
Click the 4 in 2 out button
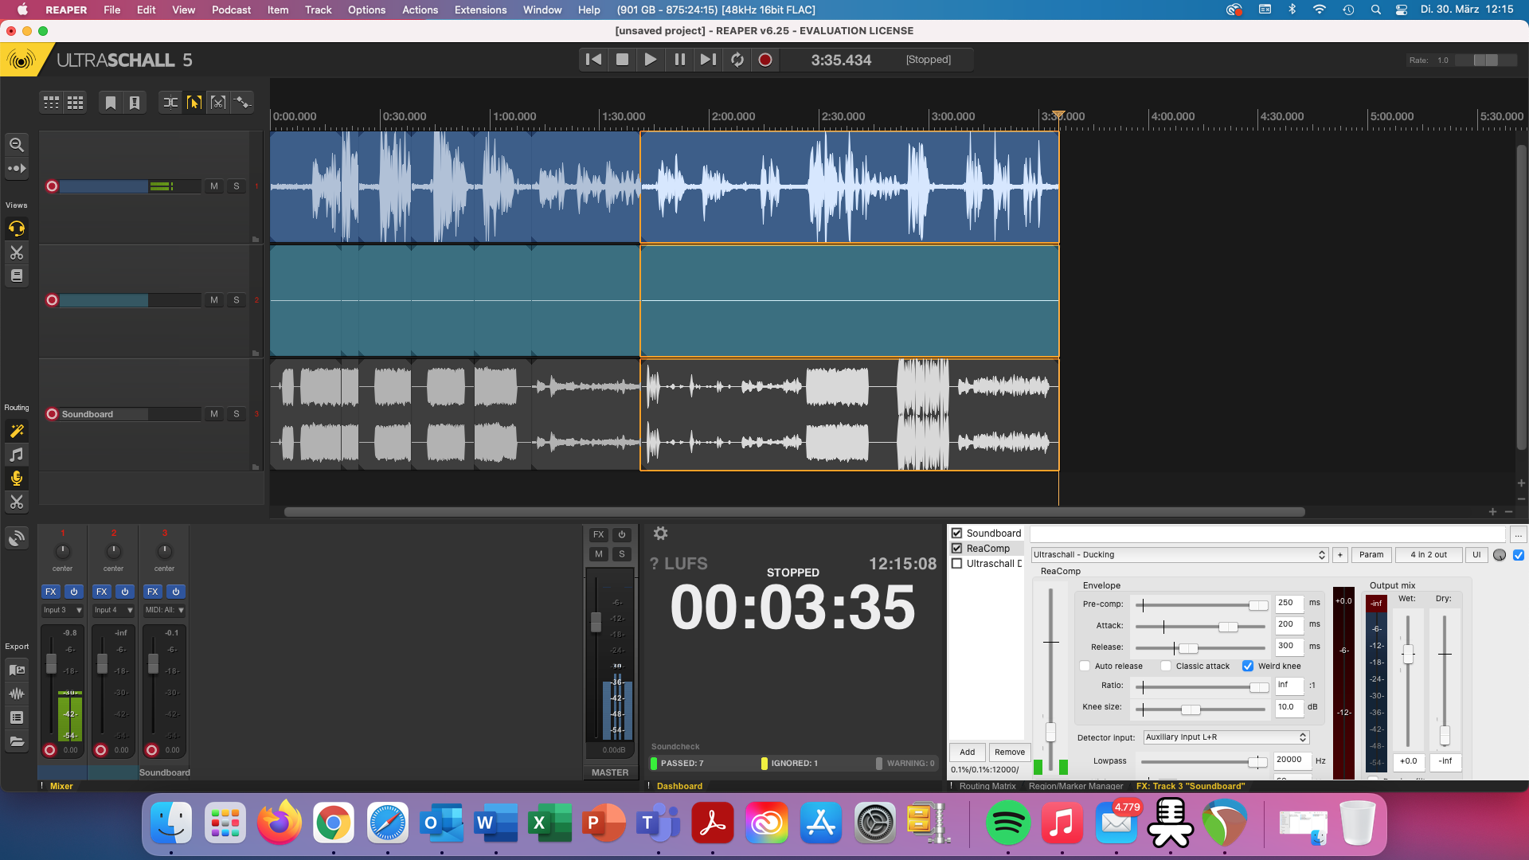pos(1429,555)
